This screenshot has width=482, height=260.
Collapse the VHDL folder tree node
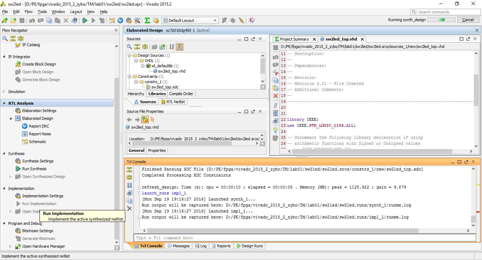pos(136,61)
